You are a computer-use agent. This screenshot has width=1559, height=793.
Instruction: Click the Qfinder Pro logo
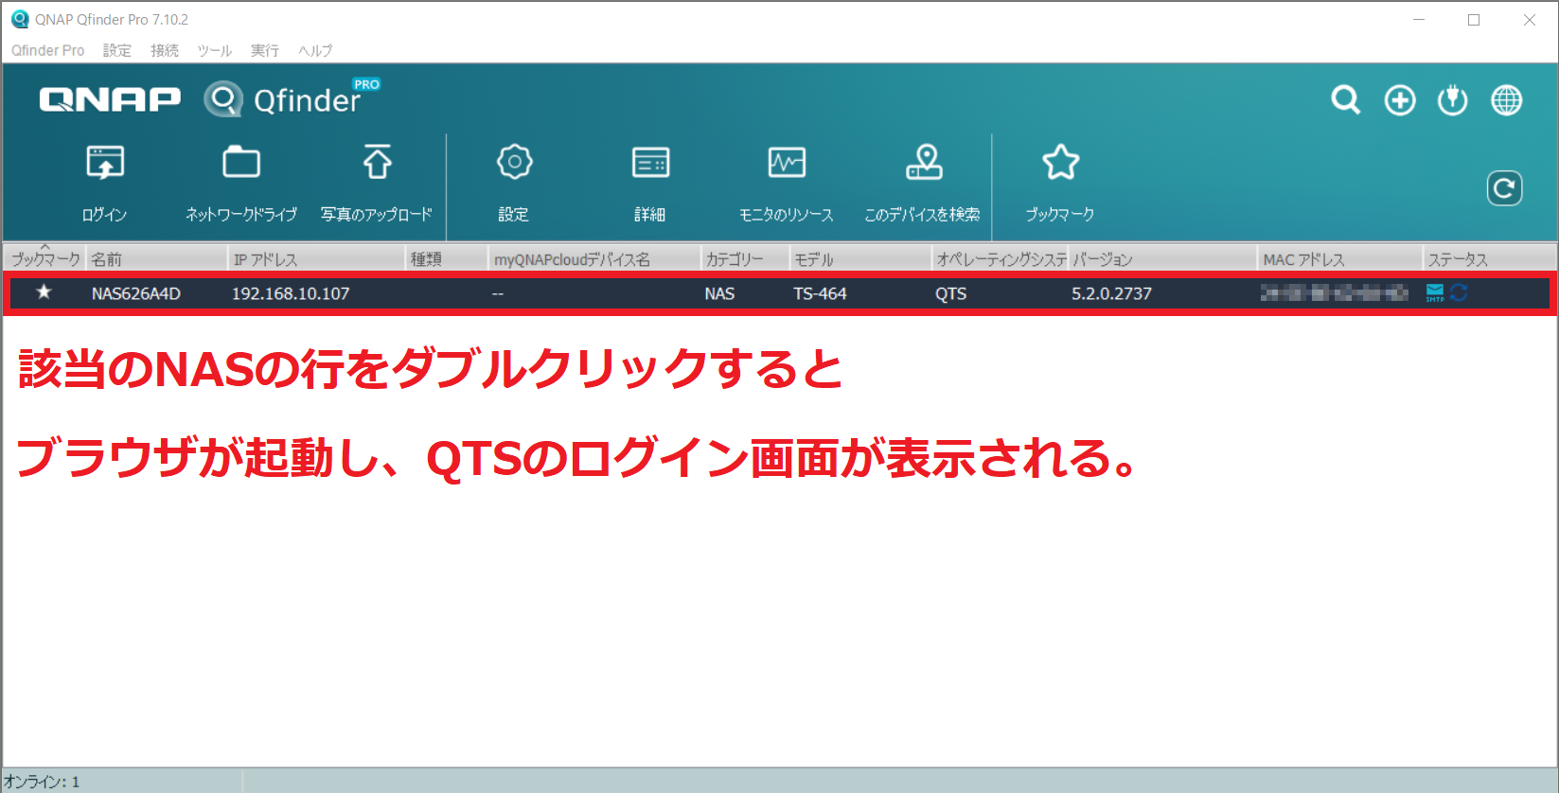[x=292, y=98]
